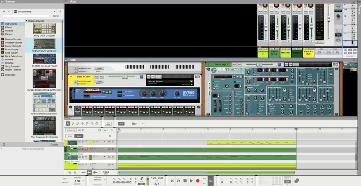361x186 pixels.
Task: Select the Eraser tool in the sequencer toolbar
Action: 78,124
